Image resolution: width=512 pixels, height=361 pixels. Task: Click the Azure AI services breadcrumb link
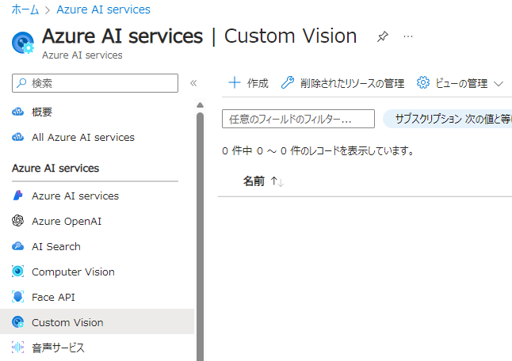105,9
